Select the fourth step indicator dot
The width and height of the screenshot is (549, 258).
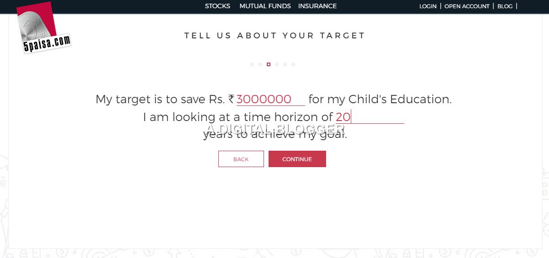tap(277, 64)
